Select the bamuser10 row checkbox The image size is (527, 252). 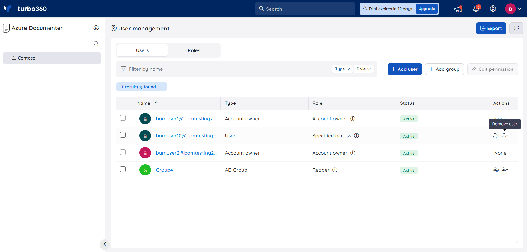click(123, 135)
